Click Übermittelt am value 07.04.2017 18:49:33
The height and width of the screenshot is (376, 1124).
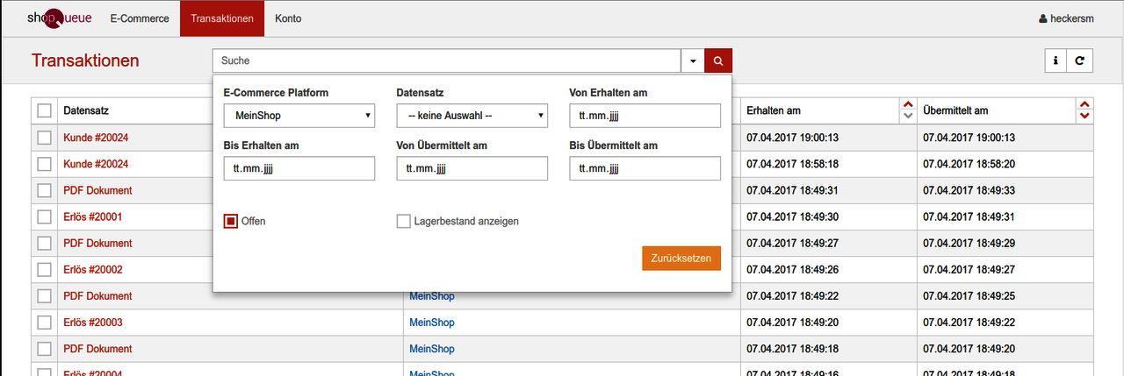coord(969,190)
